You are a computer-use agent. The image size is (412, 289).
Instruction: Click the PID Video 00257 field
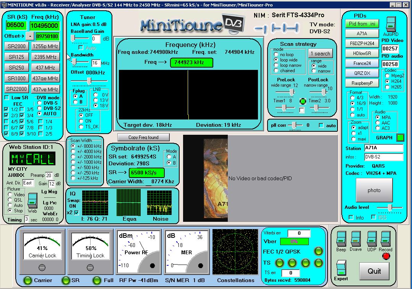pos(390,48)
